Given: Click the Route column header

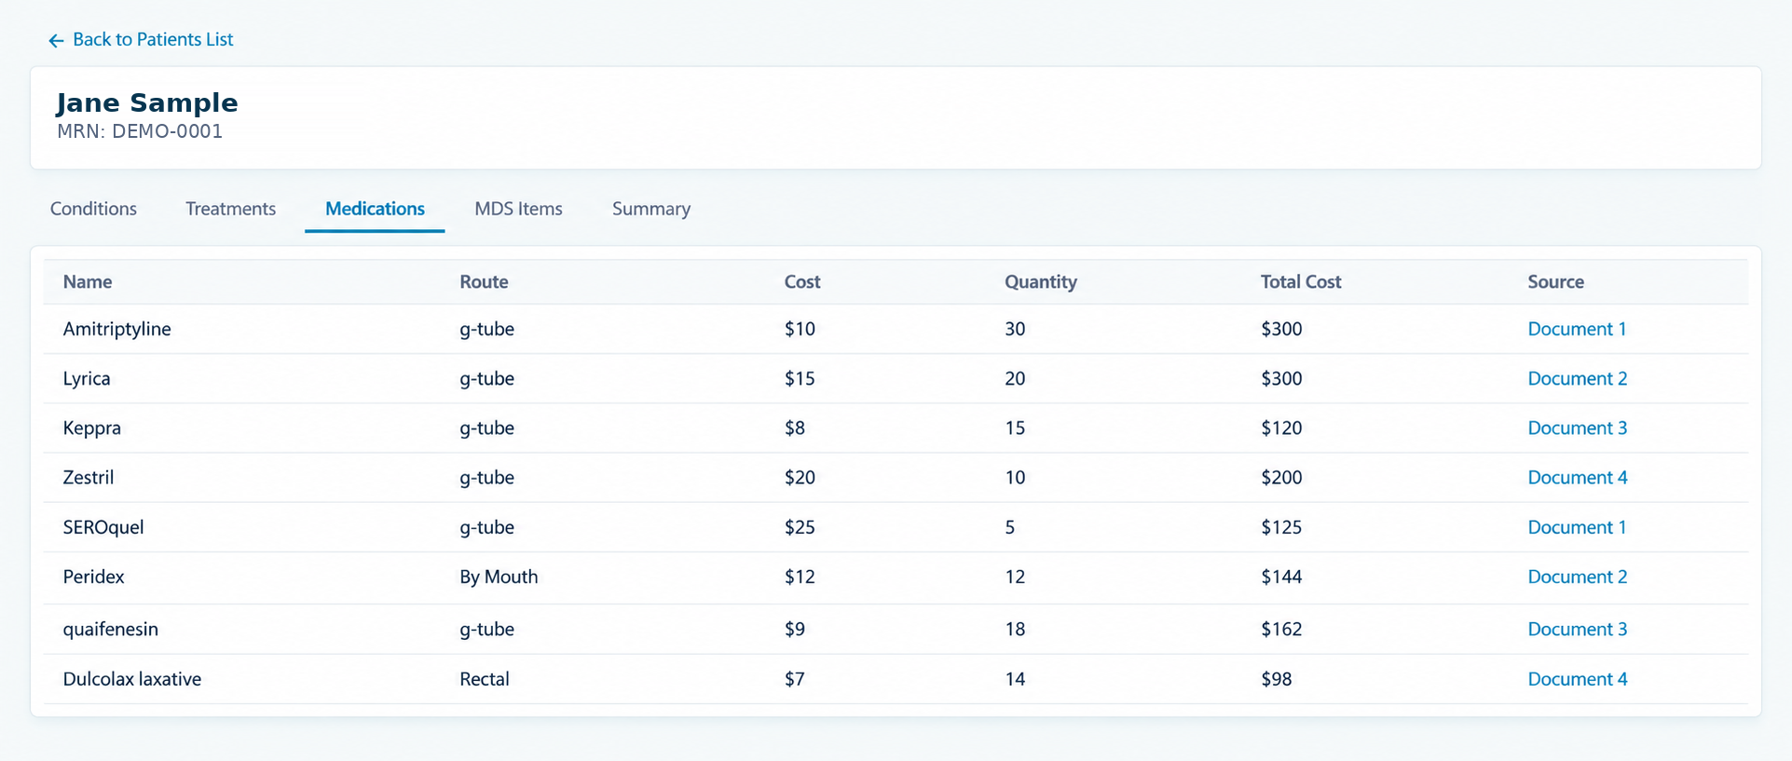Looking at the screenshot, I should tap(484, 281).
